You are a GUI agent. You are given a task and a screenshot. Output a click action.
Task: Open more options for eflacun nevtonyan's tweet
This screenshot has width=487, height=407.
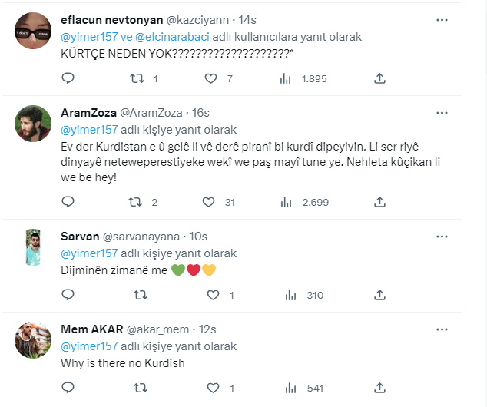tap(442, 19)
